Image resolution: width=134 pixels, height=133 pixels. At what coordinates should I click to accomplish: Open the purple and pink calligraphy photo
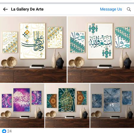click(22, 106)
